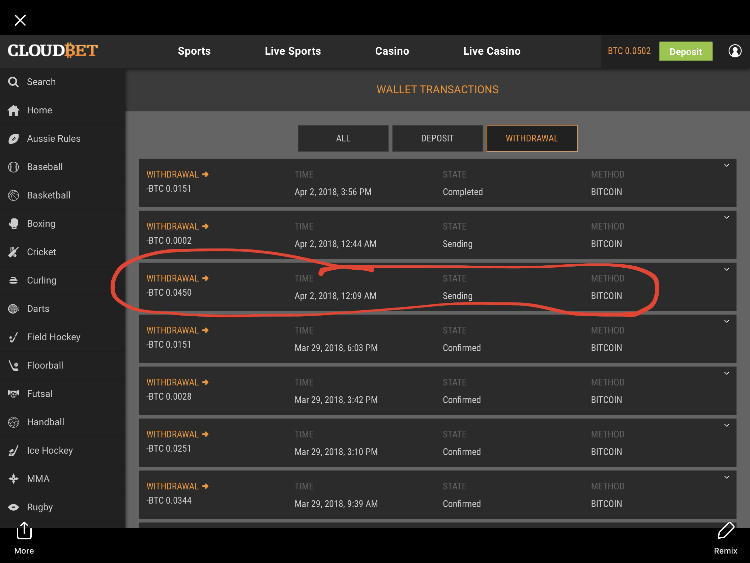The image size is (750, 563).
Task: Select the WITHDRAWAL tab
Action: click(x=532, y=138)
